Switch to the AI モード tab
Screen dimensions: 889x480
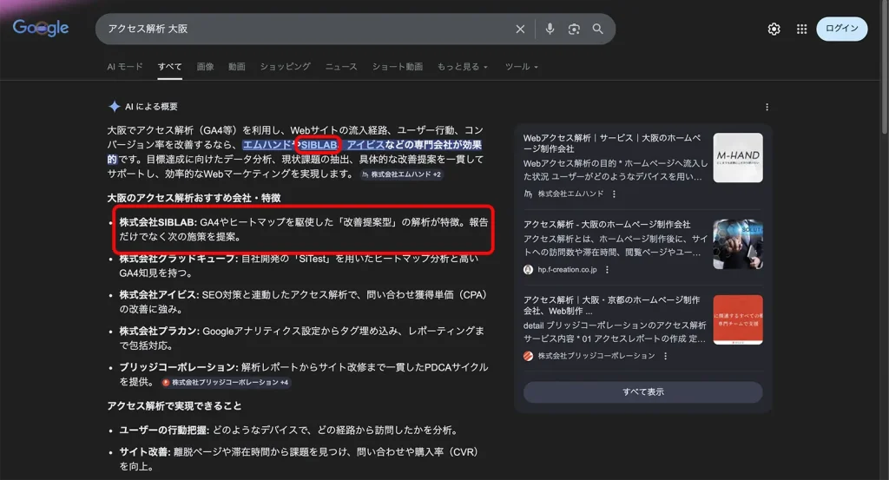click(125, 66)
